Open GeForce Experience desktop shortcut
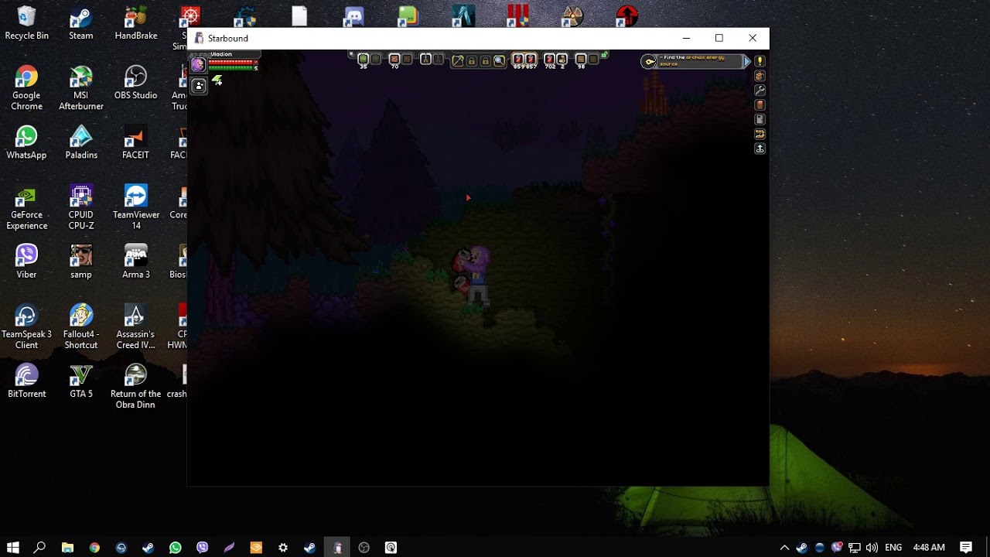This screenshot has width=990, height=557. 26,207
